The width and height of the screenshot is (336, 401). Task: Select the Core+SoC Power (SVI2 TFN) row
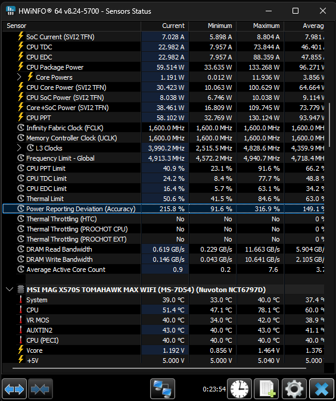tap(163, 108)
